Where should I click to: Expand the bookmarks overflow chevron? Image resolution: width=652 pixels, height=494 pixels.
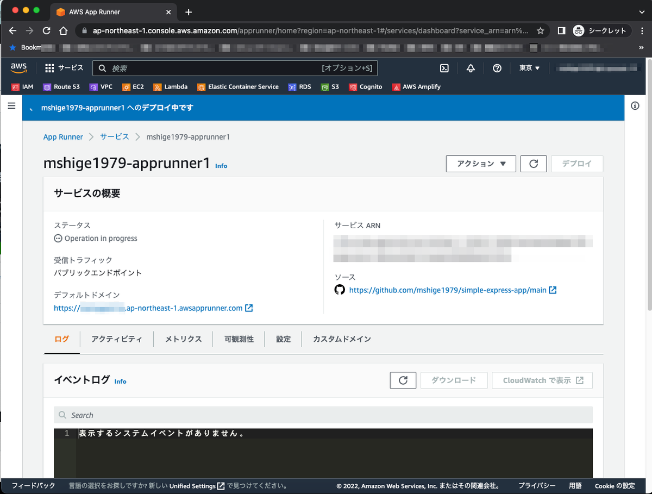[642, 48]
